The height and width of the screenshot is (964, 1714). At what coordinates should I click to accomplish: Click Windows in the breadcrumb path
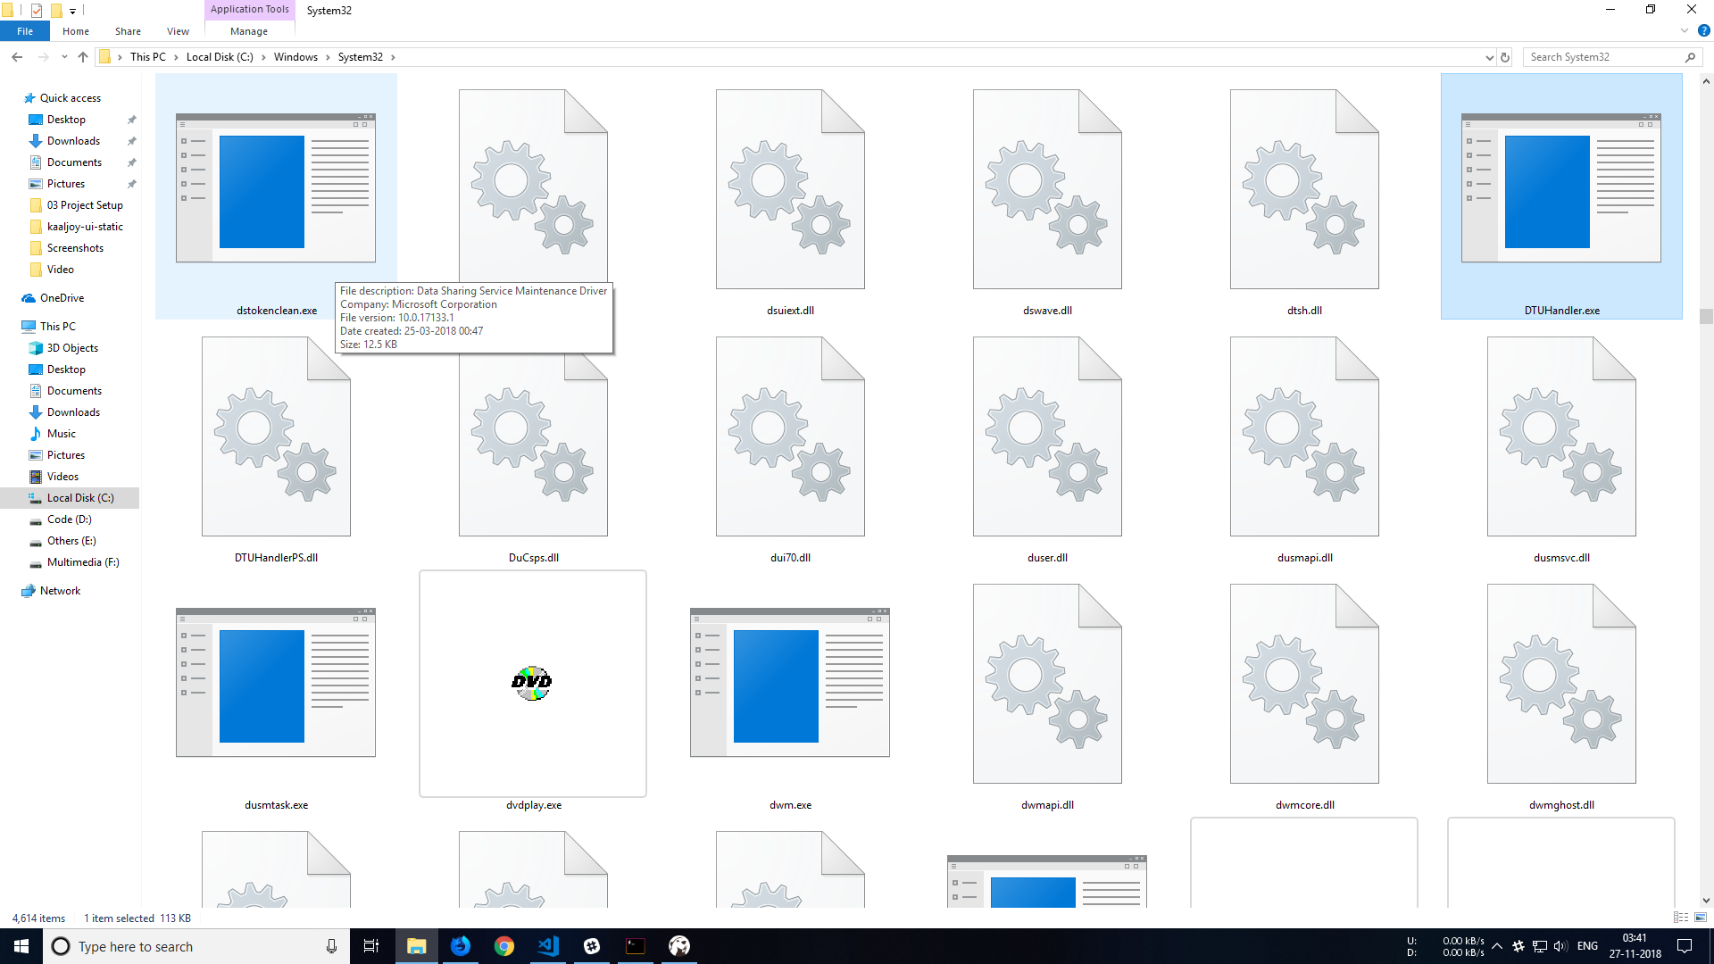(x=295, y=57)
